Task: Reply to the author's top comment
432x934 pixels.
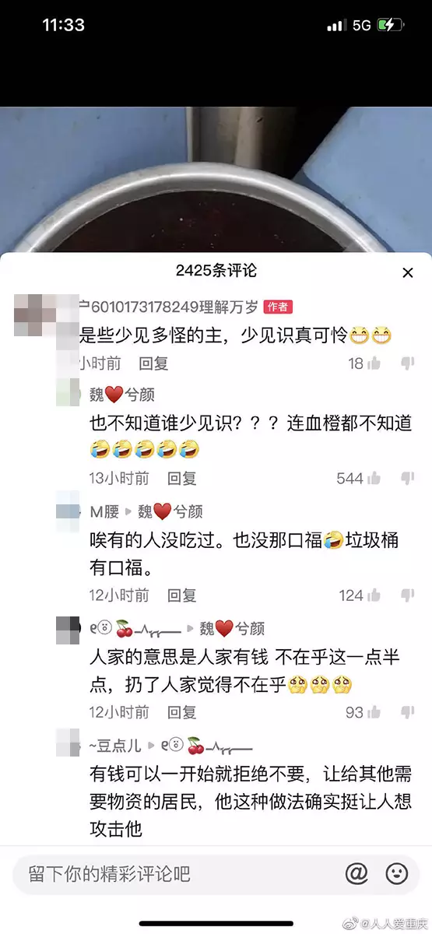Action: (153, 363)
